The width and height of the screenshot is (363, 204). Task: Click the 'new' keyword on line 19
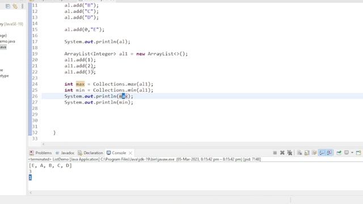141,54
